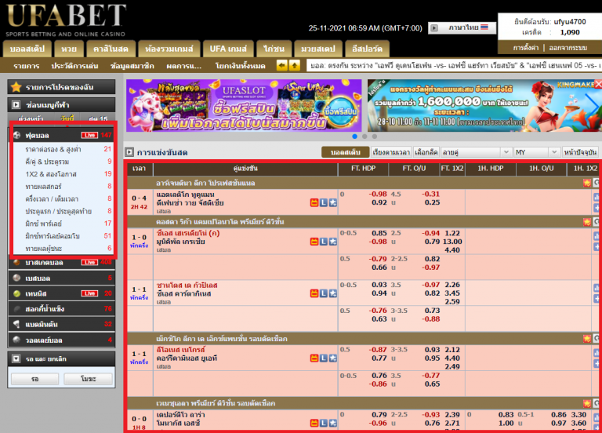The width and height of the screenshot is (602, 433).
Task: Click the ice hockey icon beside ฮอกกี้น้ำแข็ง
Action: [16, 309]
